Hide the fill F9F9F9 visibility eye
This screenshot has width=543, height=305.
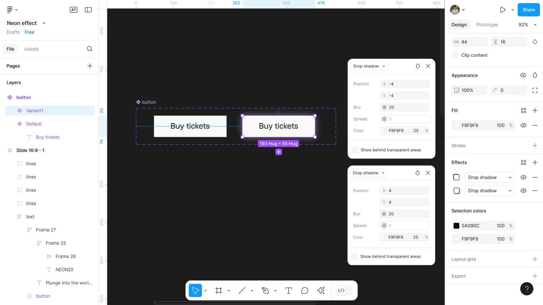523,125
